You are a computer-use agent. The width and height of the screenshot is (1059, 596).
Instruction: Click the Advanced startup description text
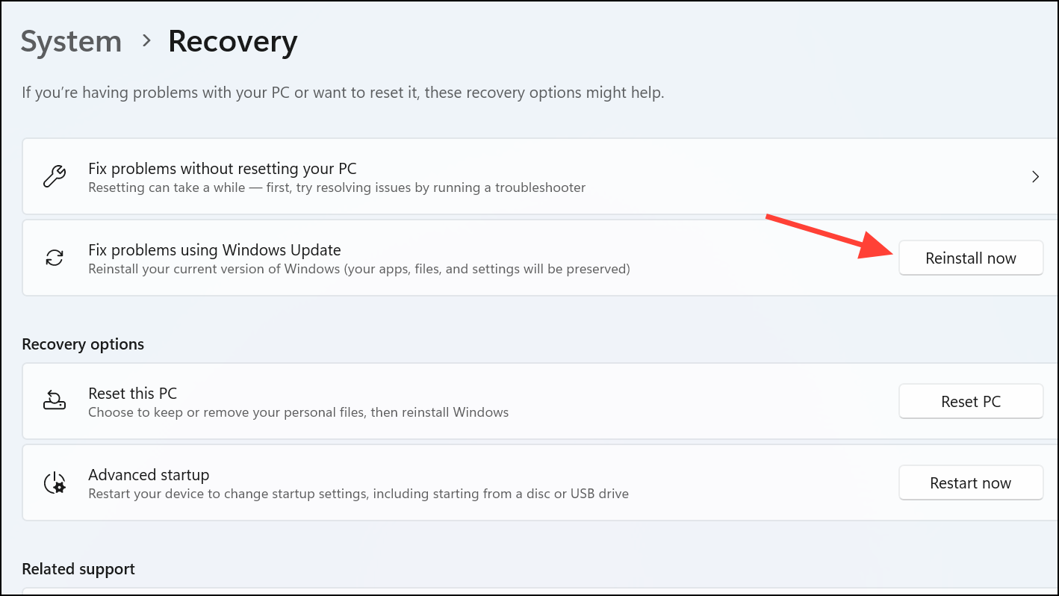(x=358, y=493)
